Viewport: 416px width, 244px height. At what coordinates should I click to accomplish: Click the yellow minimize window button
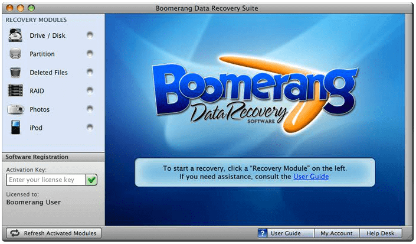click(x=21, y=8)
